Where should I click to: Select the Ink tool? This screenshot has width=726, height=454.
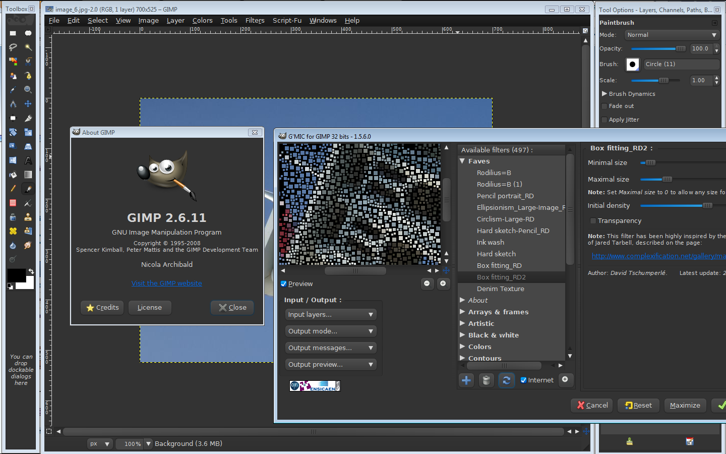tap(13, 217)
